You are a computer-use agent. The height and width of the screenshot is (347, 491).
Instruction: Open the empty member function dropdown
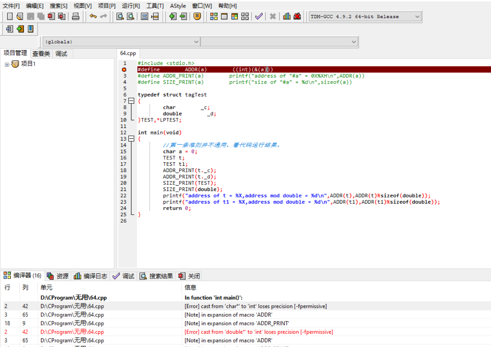click(x=279, y=42)
